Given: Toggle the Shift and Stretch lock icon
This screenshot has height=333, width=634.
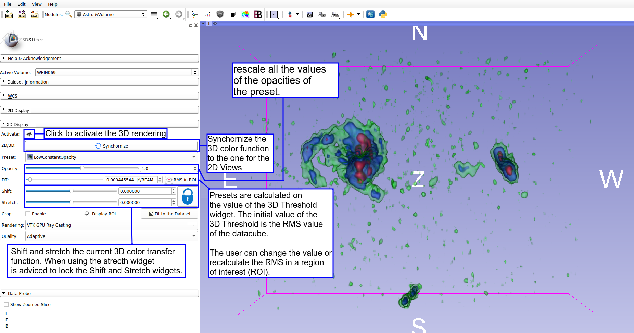Looking at the screenshot, I should [188, 197].
